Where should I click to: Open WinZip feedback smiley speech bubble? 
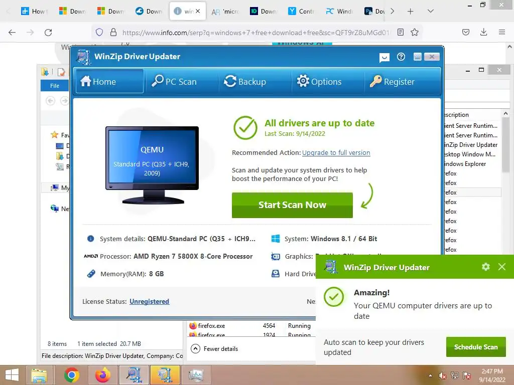coord(384,58)
